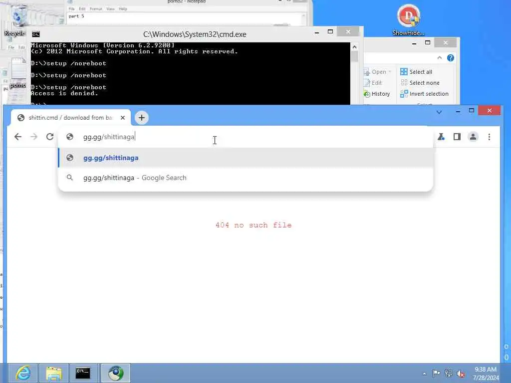This screenshot has width=511, height=383.
Task: Click the cmd.exe window title icon
Action: [36, 34]
